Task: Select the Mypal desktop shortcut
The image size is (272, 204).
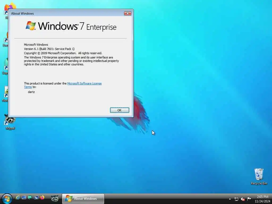Action: [10, 122]
